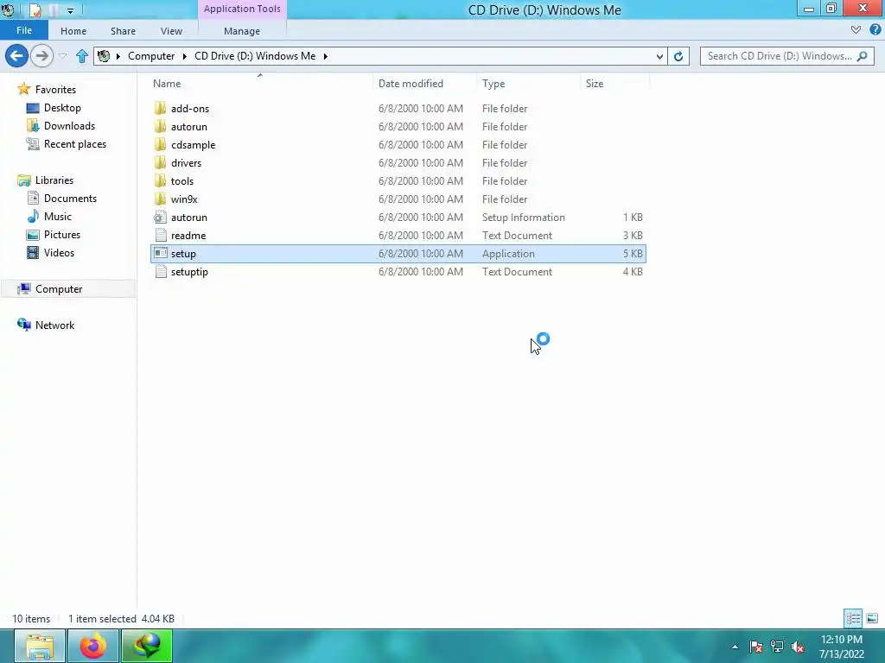Switch to Large icons view layout

(871, 618)
